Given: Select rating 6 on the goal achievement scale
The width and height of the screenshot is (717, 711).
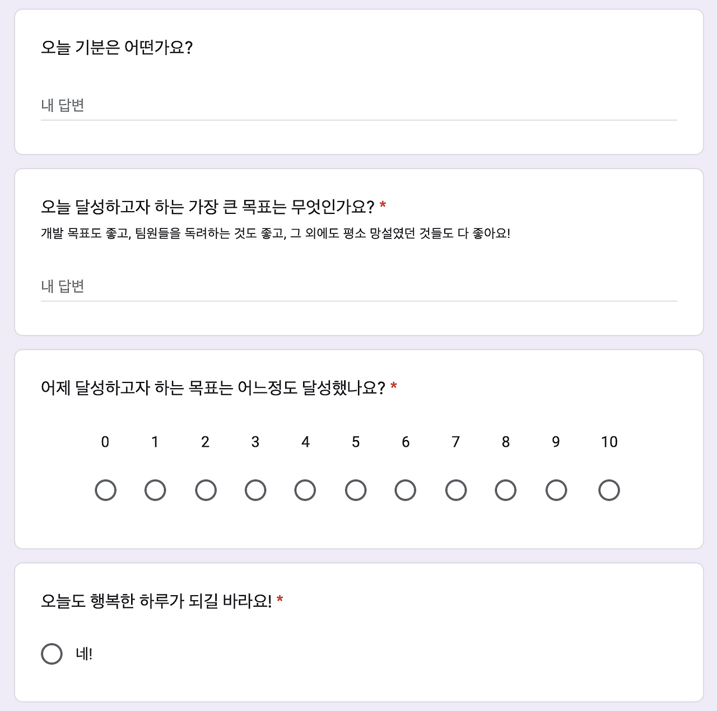Looking at the screenshot, I should click(405, 489).
